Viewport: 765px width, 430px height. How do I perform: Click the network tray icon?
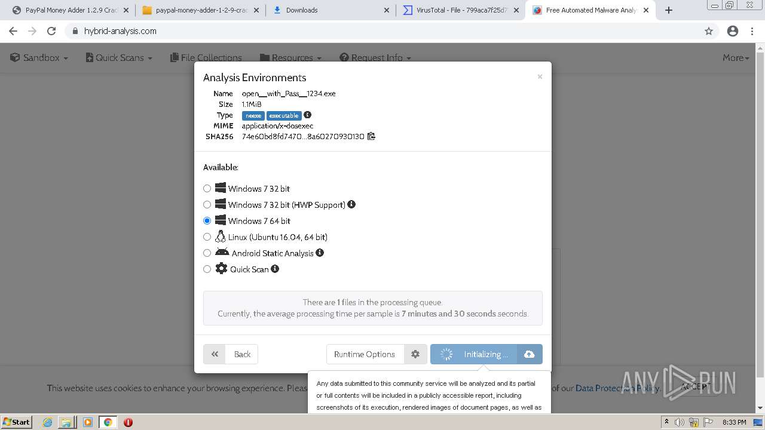694,422
